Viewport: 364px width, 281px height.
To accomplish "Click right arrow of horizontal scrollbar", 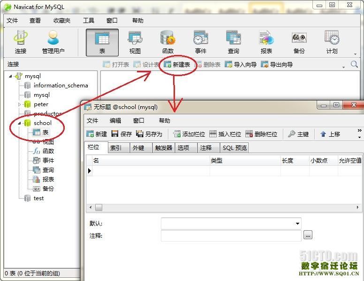I will coord(357,207).
